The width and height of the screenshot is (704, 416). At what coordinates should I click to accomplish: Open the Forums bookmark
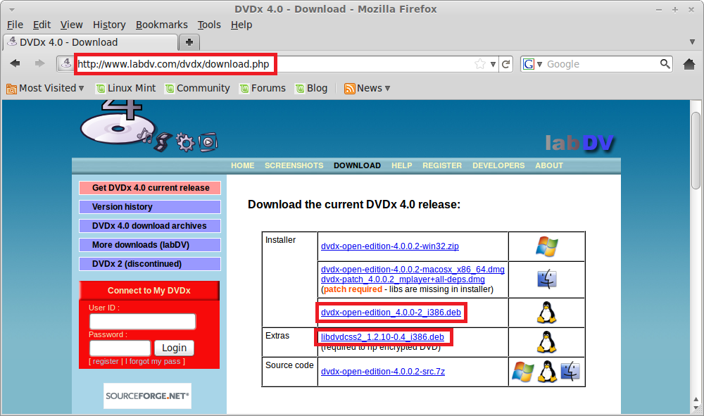(x=263, y=89)
